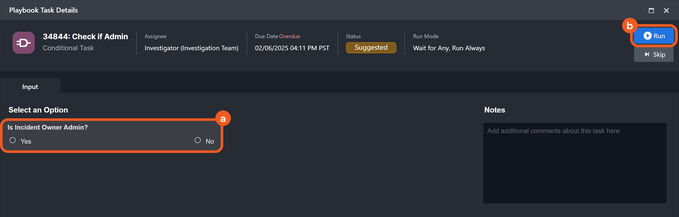Click the Suggested status badge
The image size is (679, 217).
[x=371, y=48]
